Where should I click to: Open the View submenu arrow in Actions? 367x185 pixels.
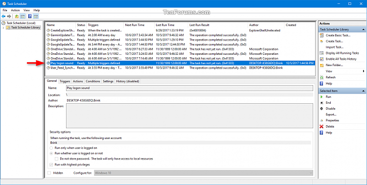point(364,71)
